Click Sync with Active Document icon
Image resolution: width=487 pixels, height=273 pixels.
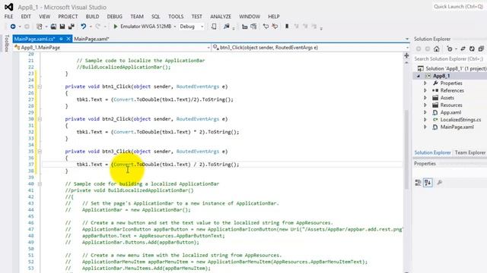point(463,49)
